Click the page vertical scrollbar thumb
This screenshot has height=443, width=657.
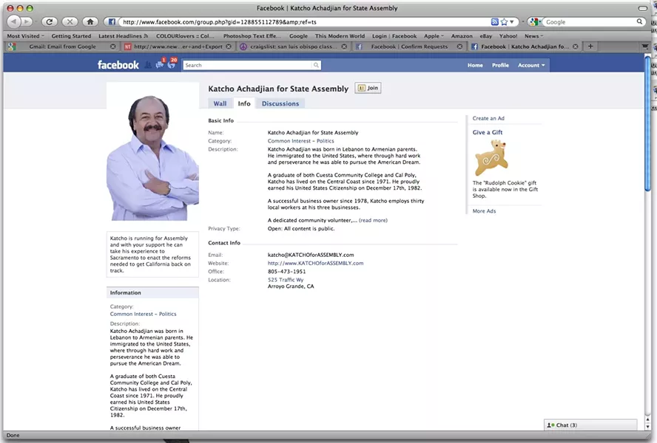[647, 123]
